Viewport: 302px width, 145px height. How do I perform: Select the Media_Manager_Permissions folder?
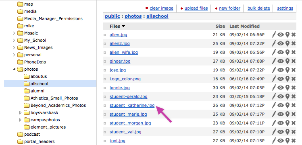53,18
